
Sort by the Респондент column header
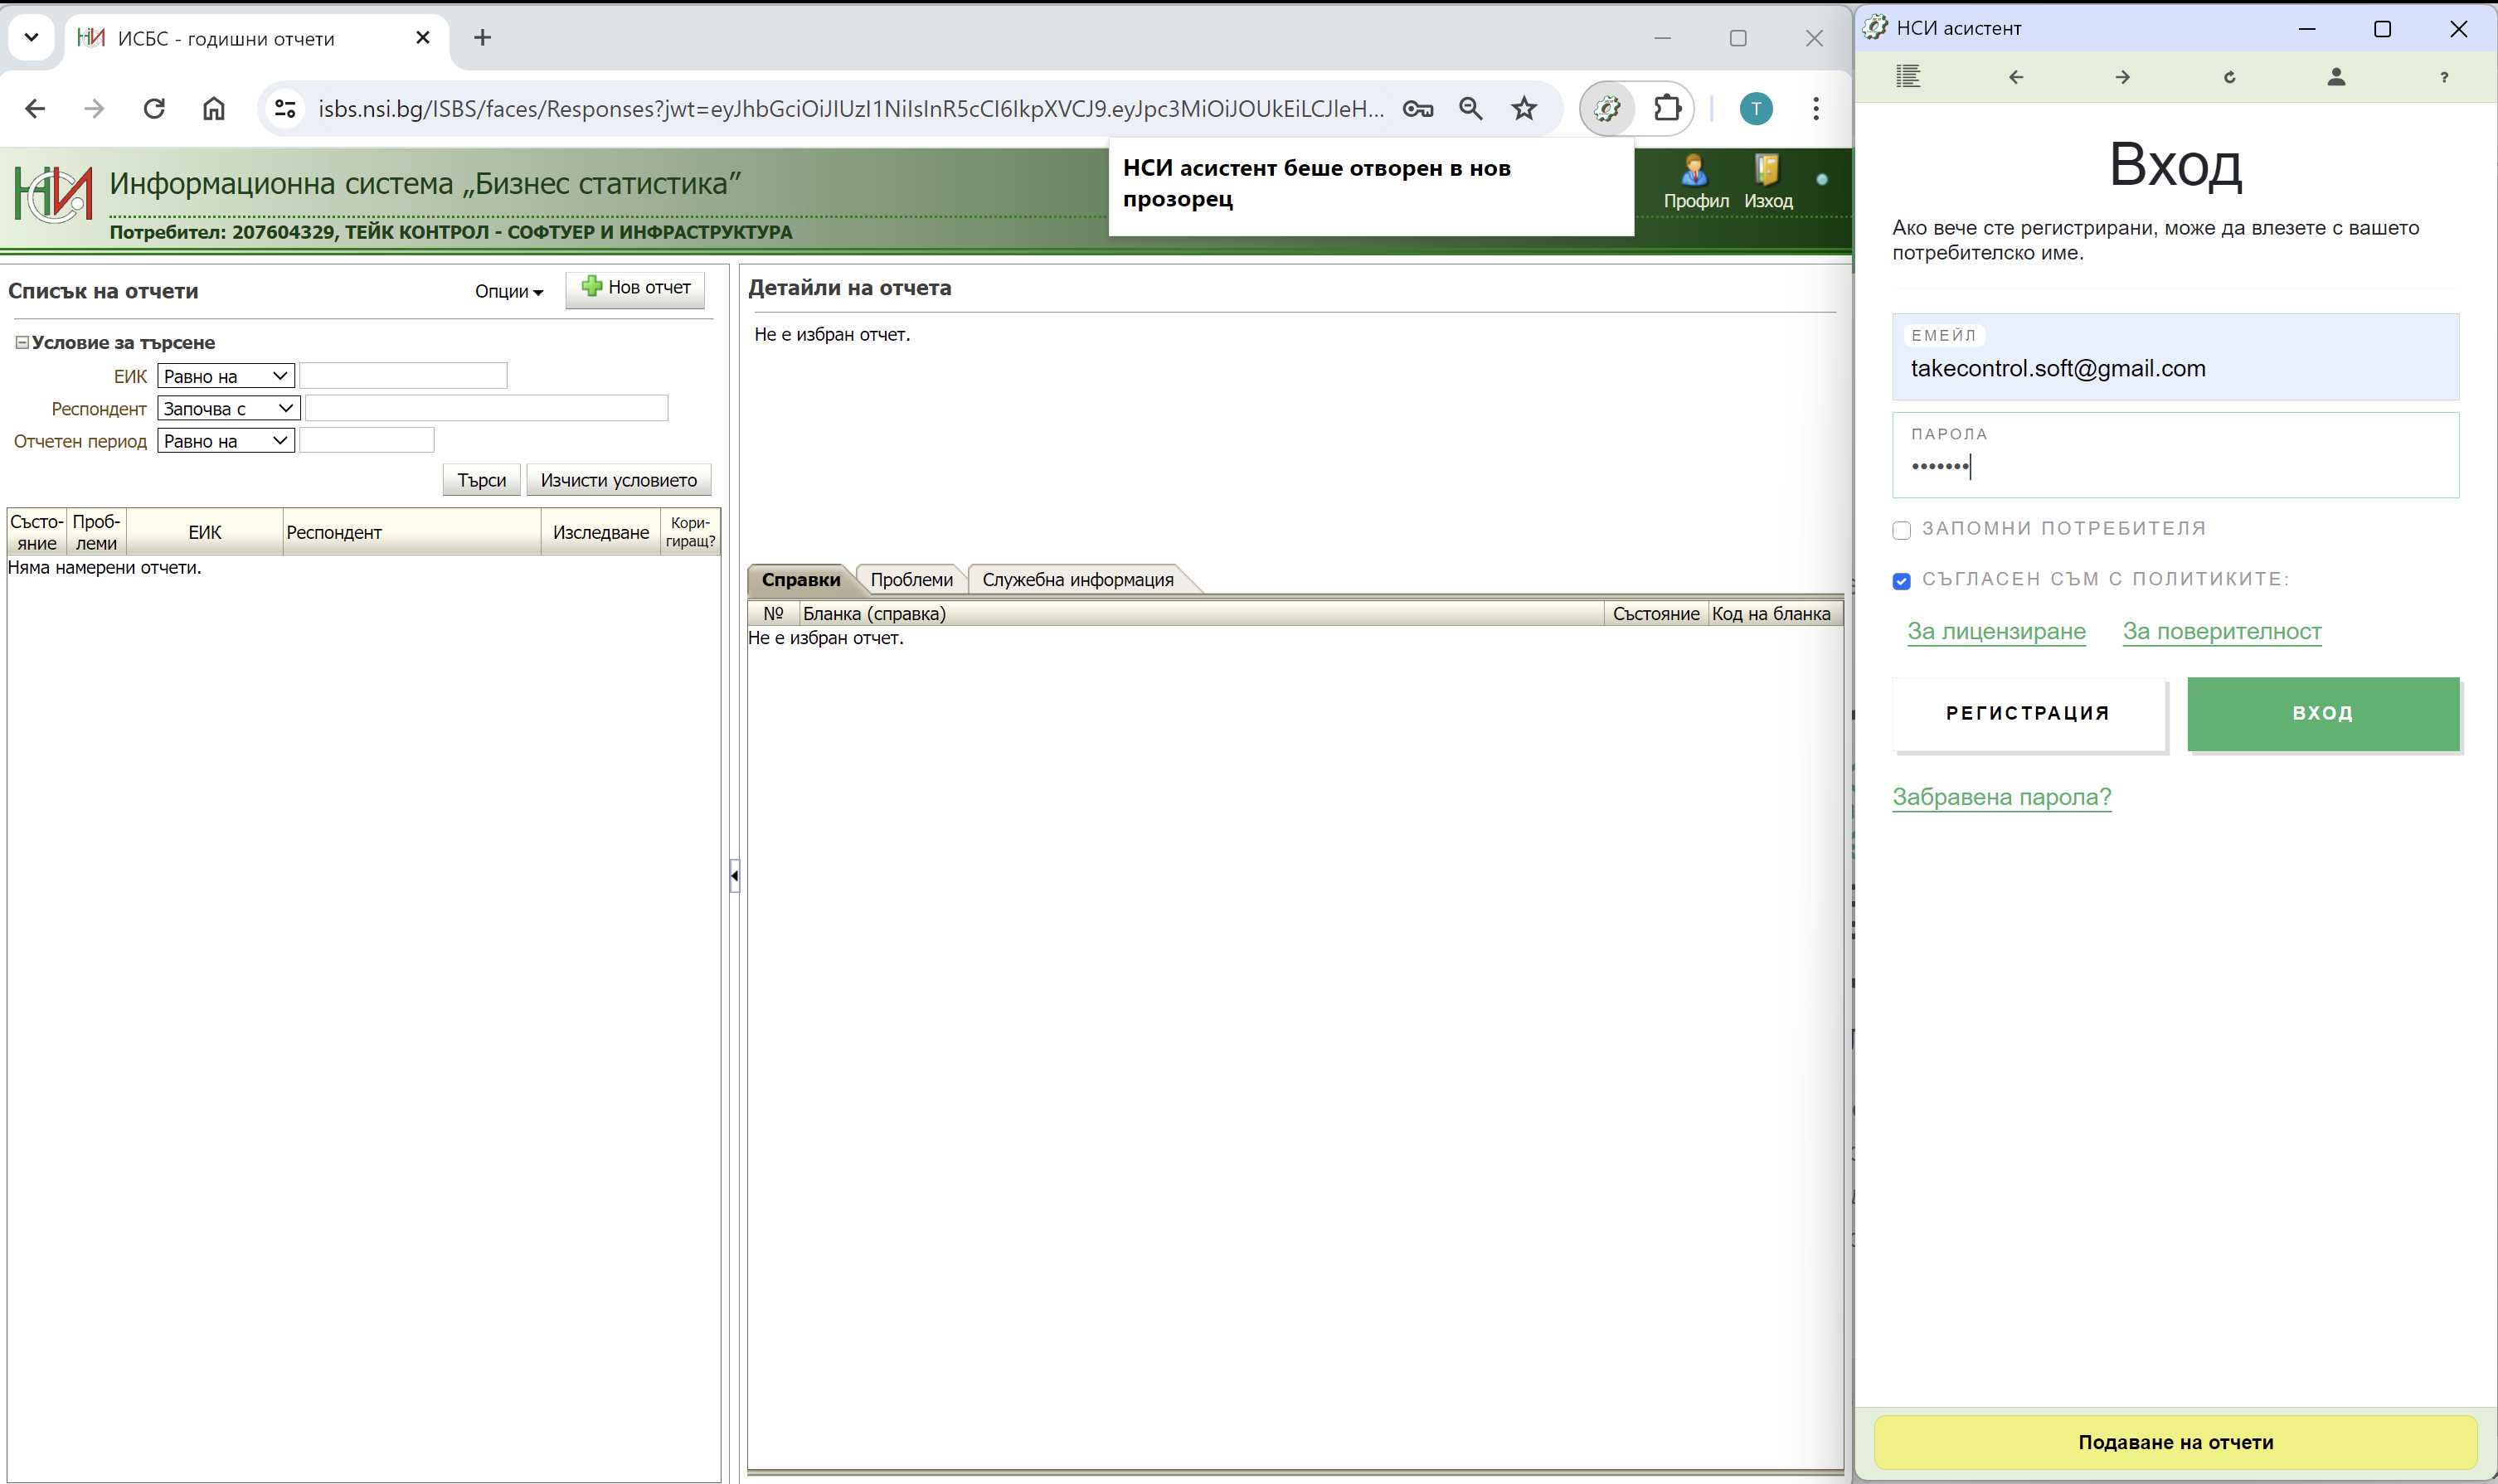(x=411, y=532)
